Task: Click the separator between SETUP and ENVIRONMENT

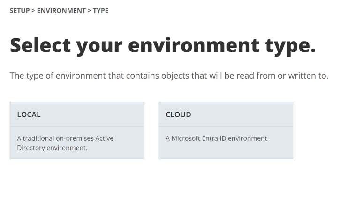Action: click(33, 11)
